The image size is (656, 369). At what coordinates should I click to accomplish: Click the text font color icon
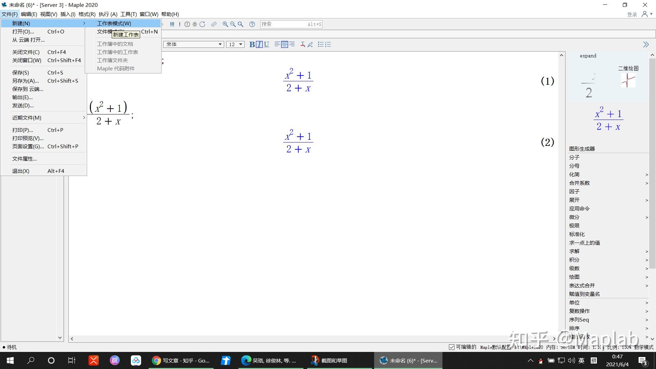pyautogui.click(x=302, y=44)
